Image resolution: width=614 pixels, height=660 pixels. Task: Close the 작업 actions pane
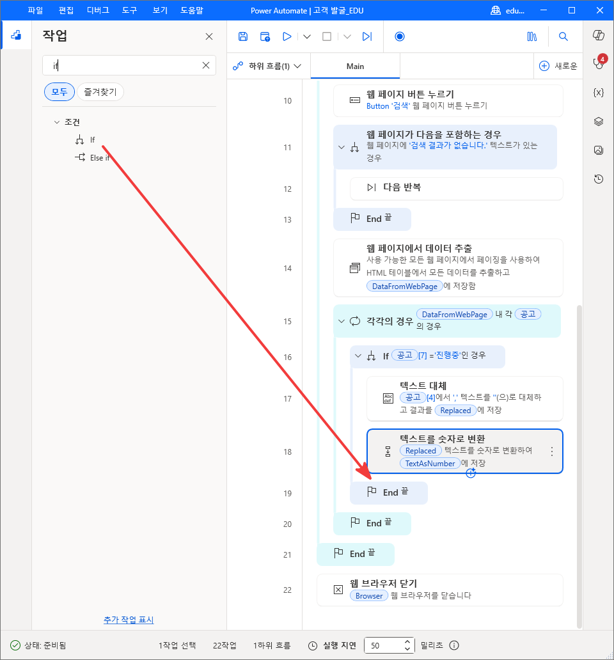pos(209,36)
